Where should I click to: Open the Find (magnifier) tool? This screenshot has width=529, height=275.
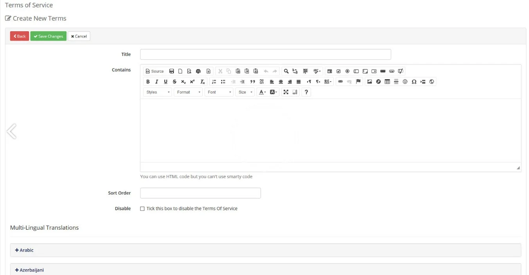[286, 71]
